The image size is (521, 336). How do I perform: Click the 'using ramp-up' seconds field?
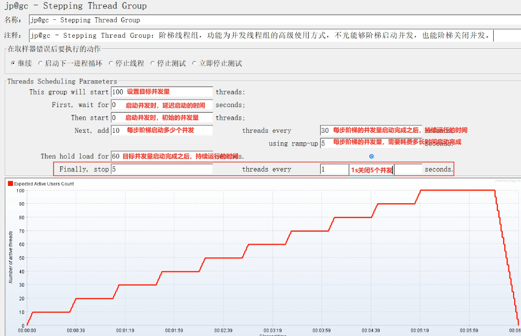(x=371, y=143)
